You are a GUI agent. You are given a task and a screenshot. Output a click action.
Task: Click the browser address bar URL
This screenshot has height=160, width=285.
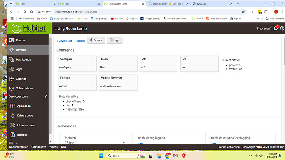[76, 12]
